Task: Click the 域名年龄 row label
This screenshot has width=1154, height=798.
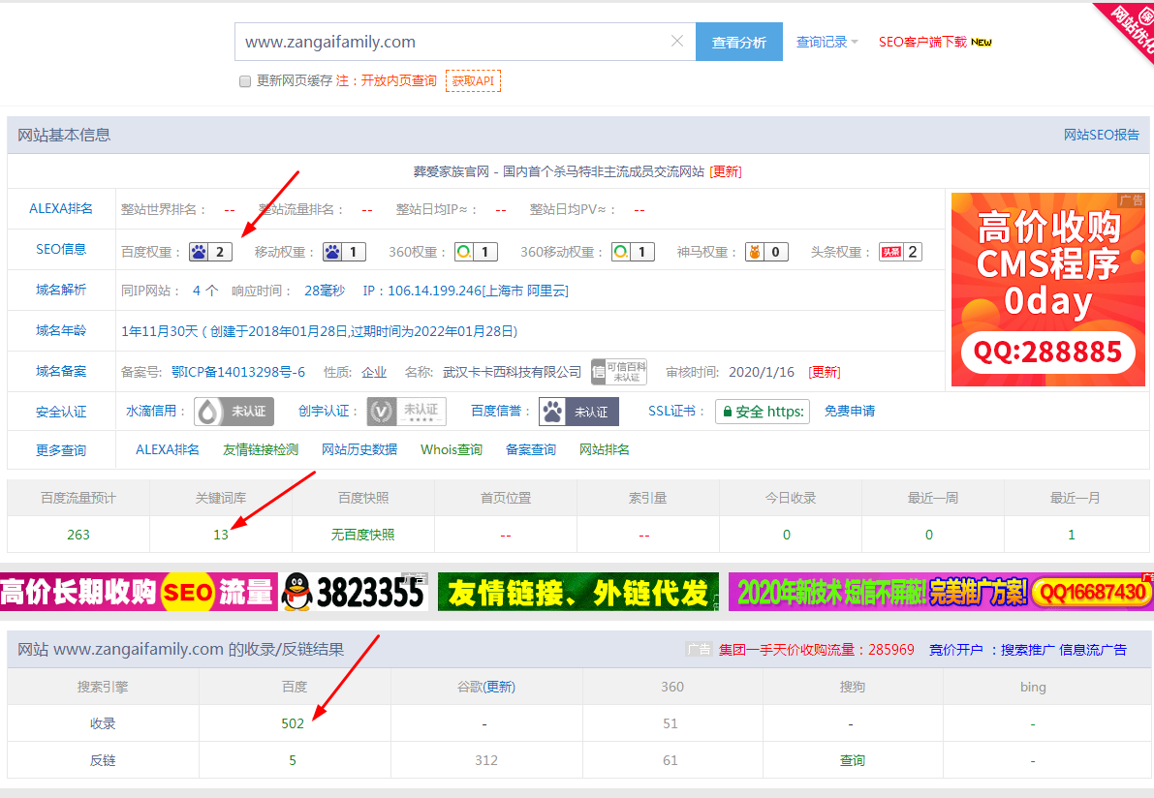Action: point(61,331)
